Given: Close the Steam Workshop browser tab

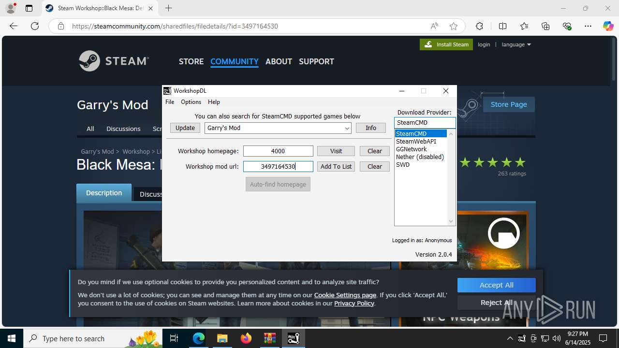Looking at the screenshot, I should [151, 8].
